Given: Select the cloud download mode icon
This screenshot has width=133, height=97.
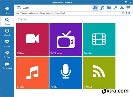Looking at the screenshot, I should [x=95, y=8].
